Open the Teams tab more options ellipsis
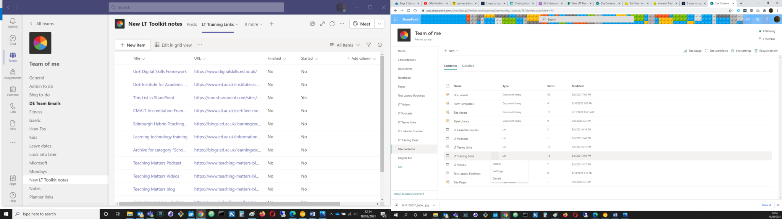 342,24
